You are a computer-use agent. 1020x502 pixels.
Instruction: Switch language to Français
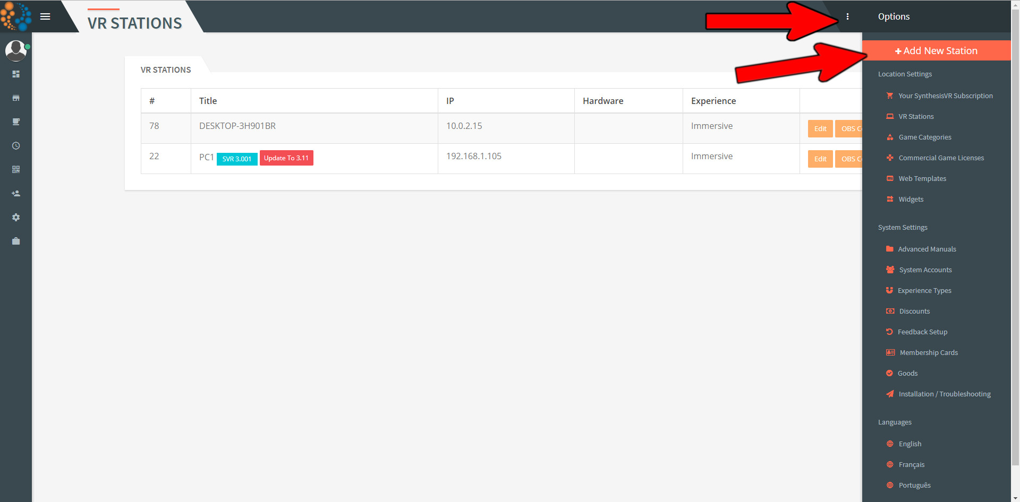coord(911,465)
